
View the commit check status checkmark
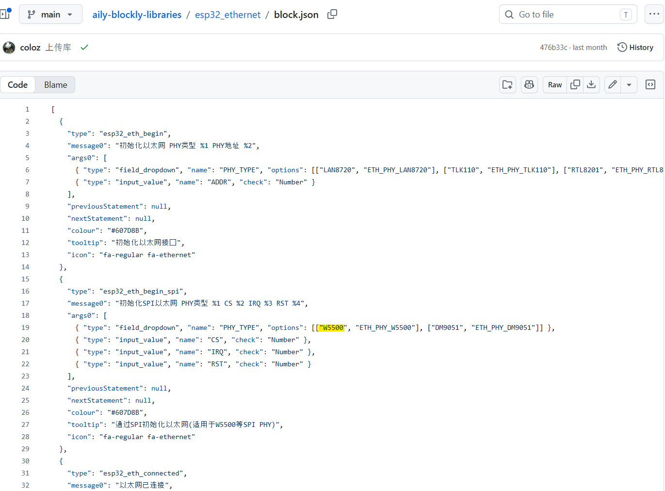(x=84, y=47)
